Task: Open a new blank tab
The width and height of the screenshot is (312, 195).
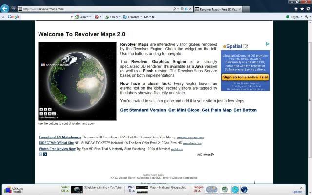Action: [246, 9]
